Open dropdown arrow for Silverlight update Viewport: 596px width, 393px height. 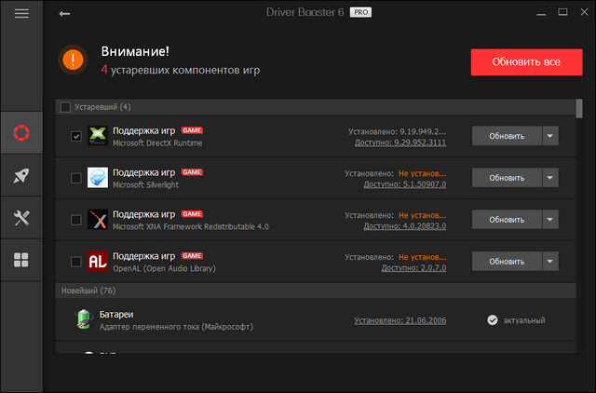click(x=550, y=177)
